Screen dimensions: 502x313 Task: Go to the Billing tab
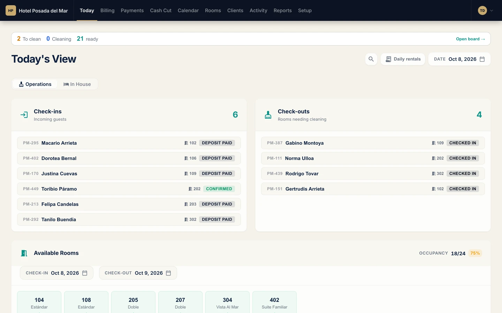tap(107, 10)
